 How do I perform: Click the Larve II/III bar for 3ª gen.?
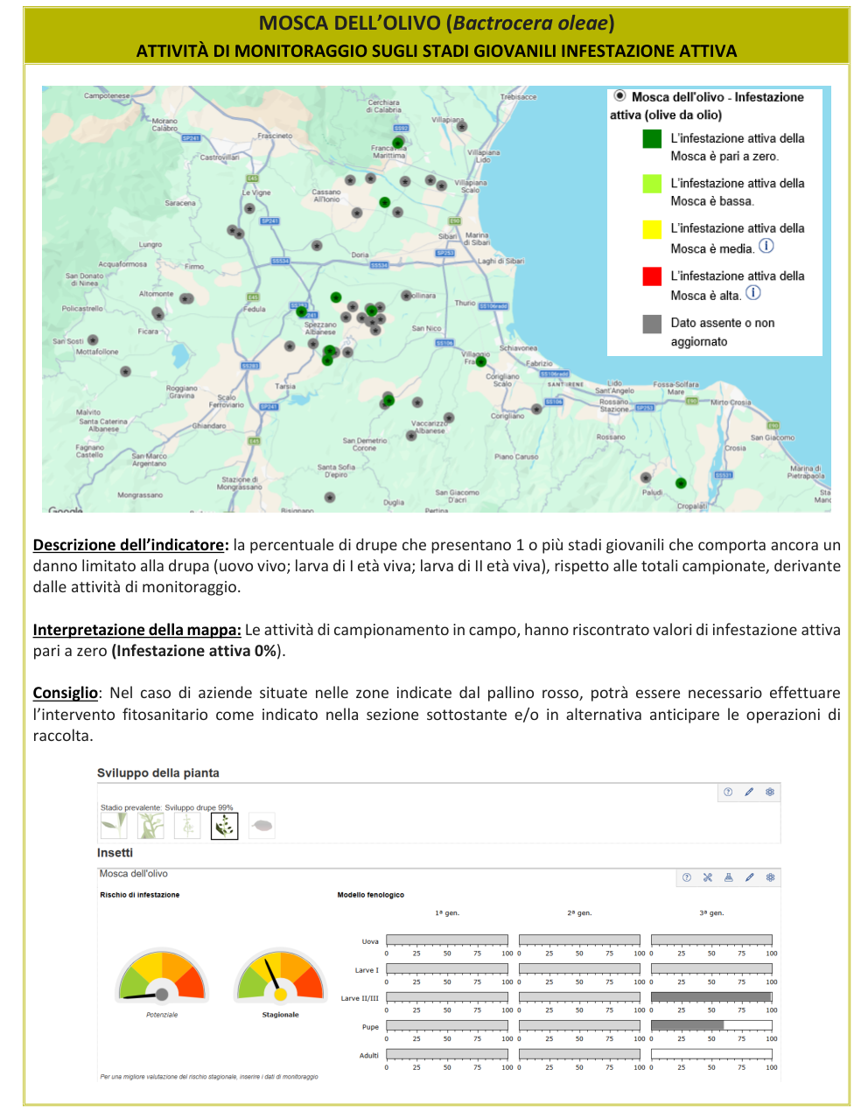click(711, 997)
